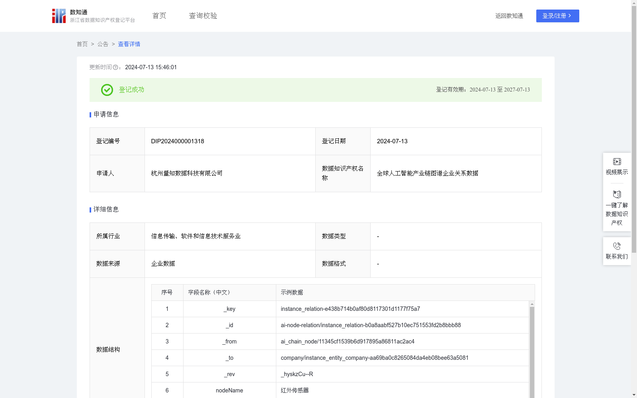
Task: Click the _key field row
Action: (x=340, y=309)
